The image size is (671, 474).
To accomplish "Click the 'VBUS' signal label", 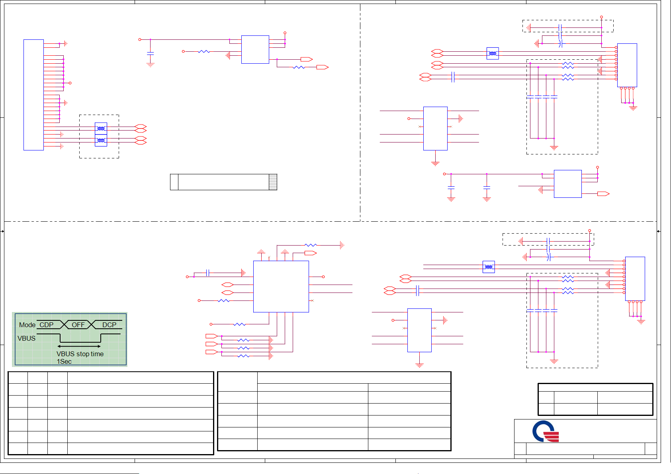I will coord(26,338).
